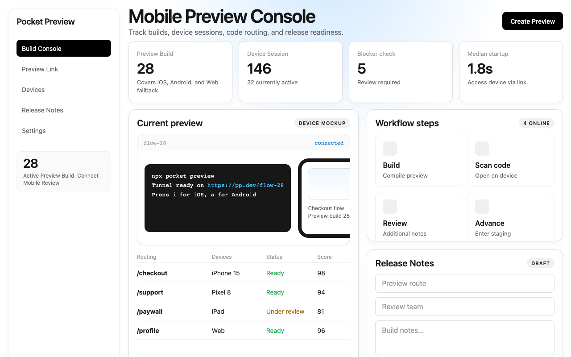
Task: Select the Advance workflow card
Action: [x=511, y=216]
